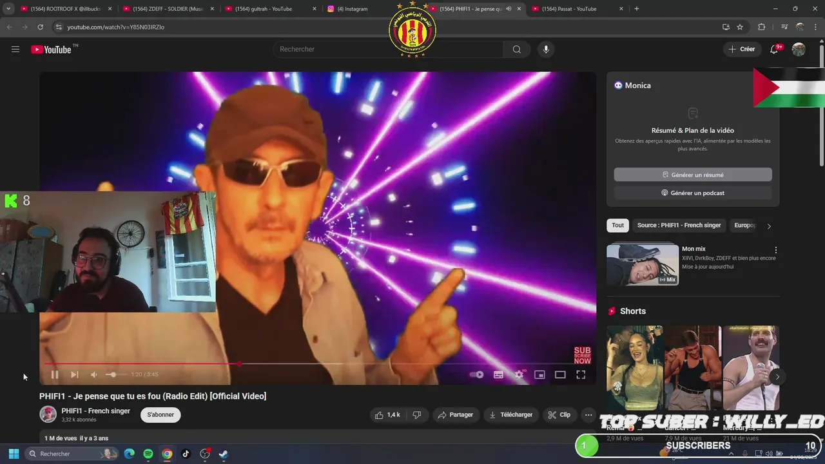Toggle autoplay switch in the player
The image size is (825, 464).
pyautogui.click(x=476, y=374)
